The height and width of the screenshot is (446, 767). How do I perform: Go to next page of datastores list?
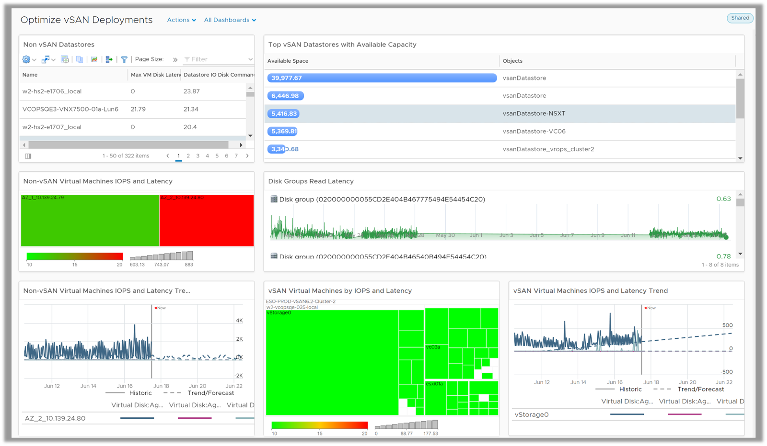click(247, 156)
